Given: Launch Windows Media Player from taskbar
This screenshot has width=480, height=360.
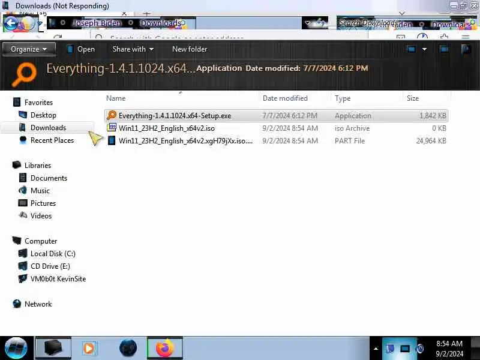Looking at the screenshot, I should click(89, 348).
